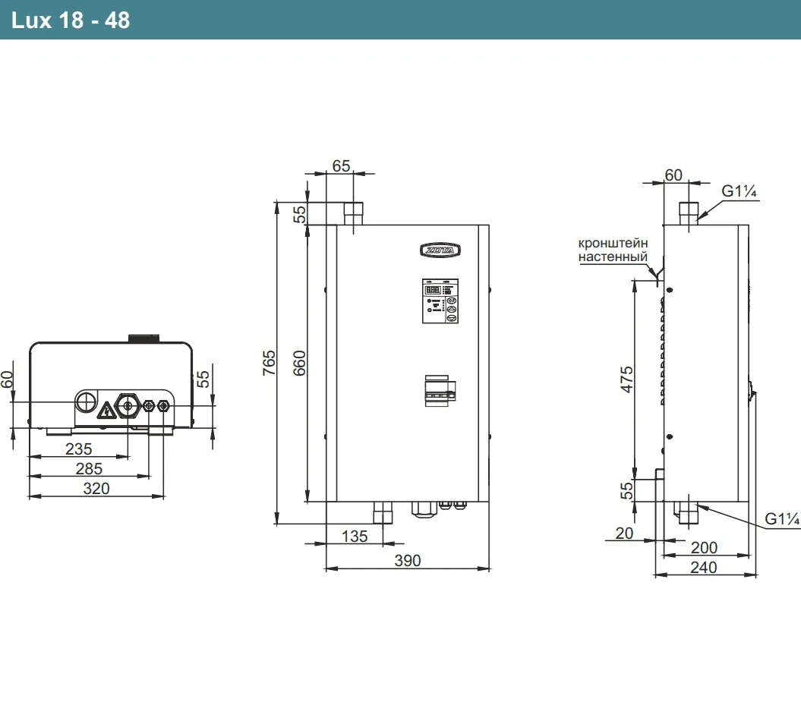Screen dimensions: 801x721
Task: Click the 60 dimension left of the bottom view
Action: 7,379
